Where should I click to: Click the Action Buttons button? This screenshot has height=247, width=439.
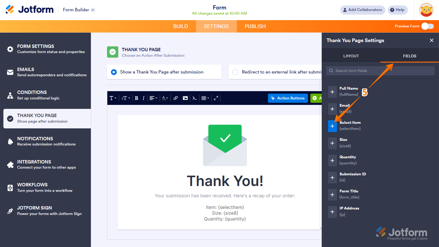tap(287, 98)
